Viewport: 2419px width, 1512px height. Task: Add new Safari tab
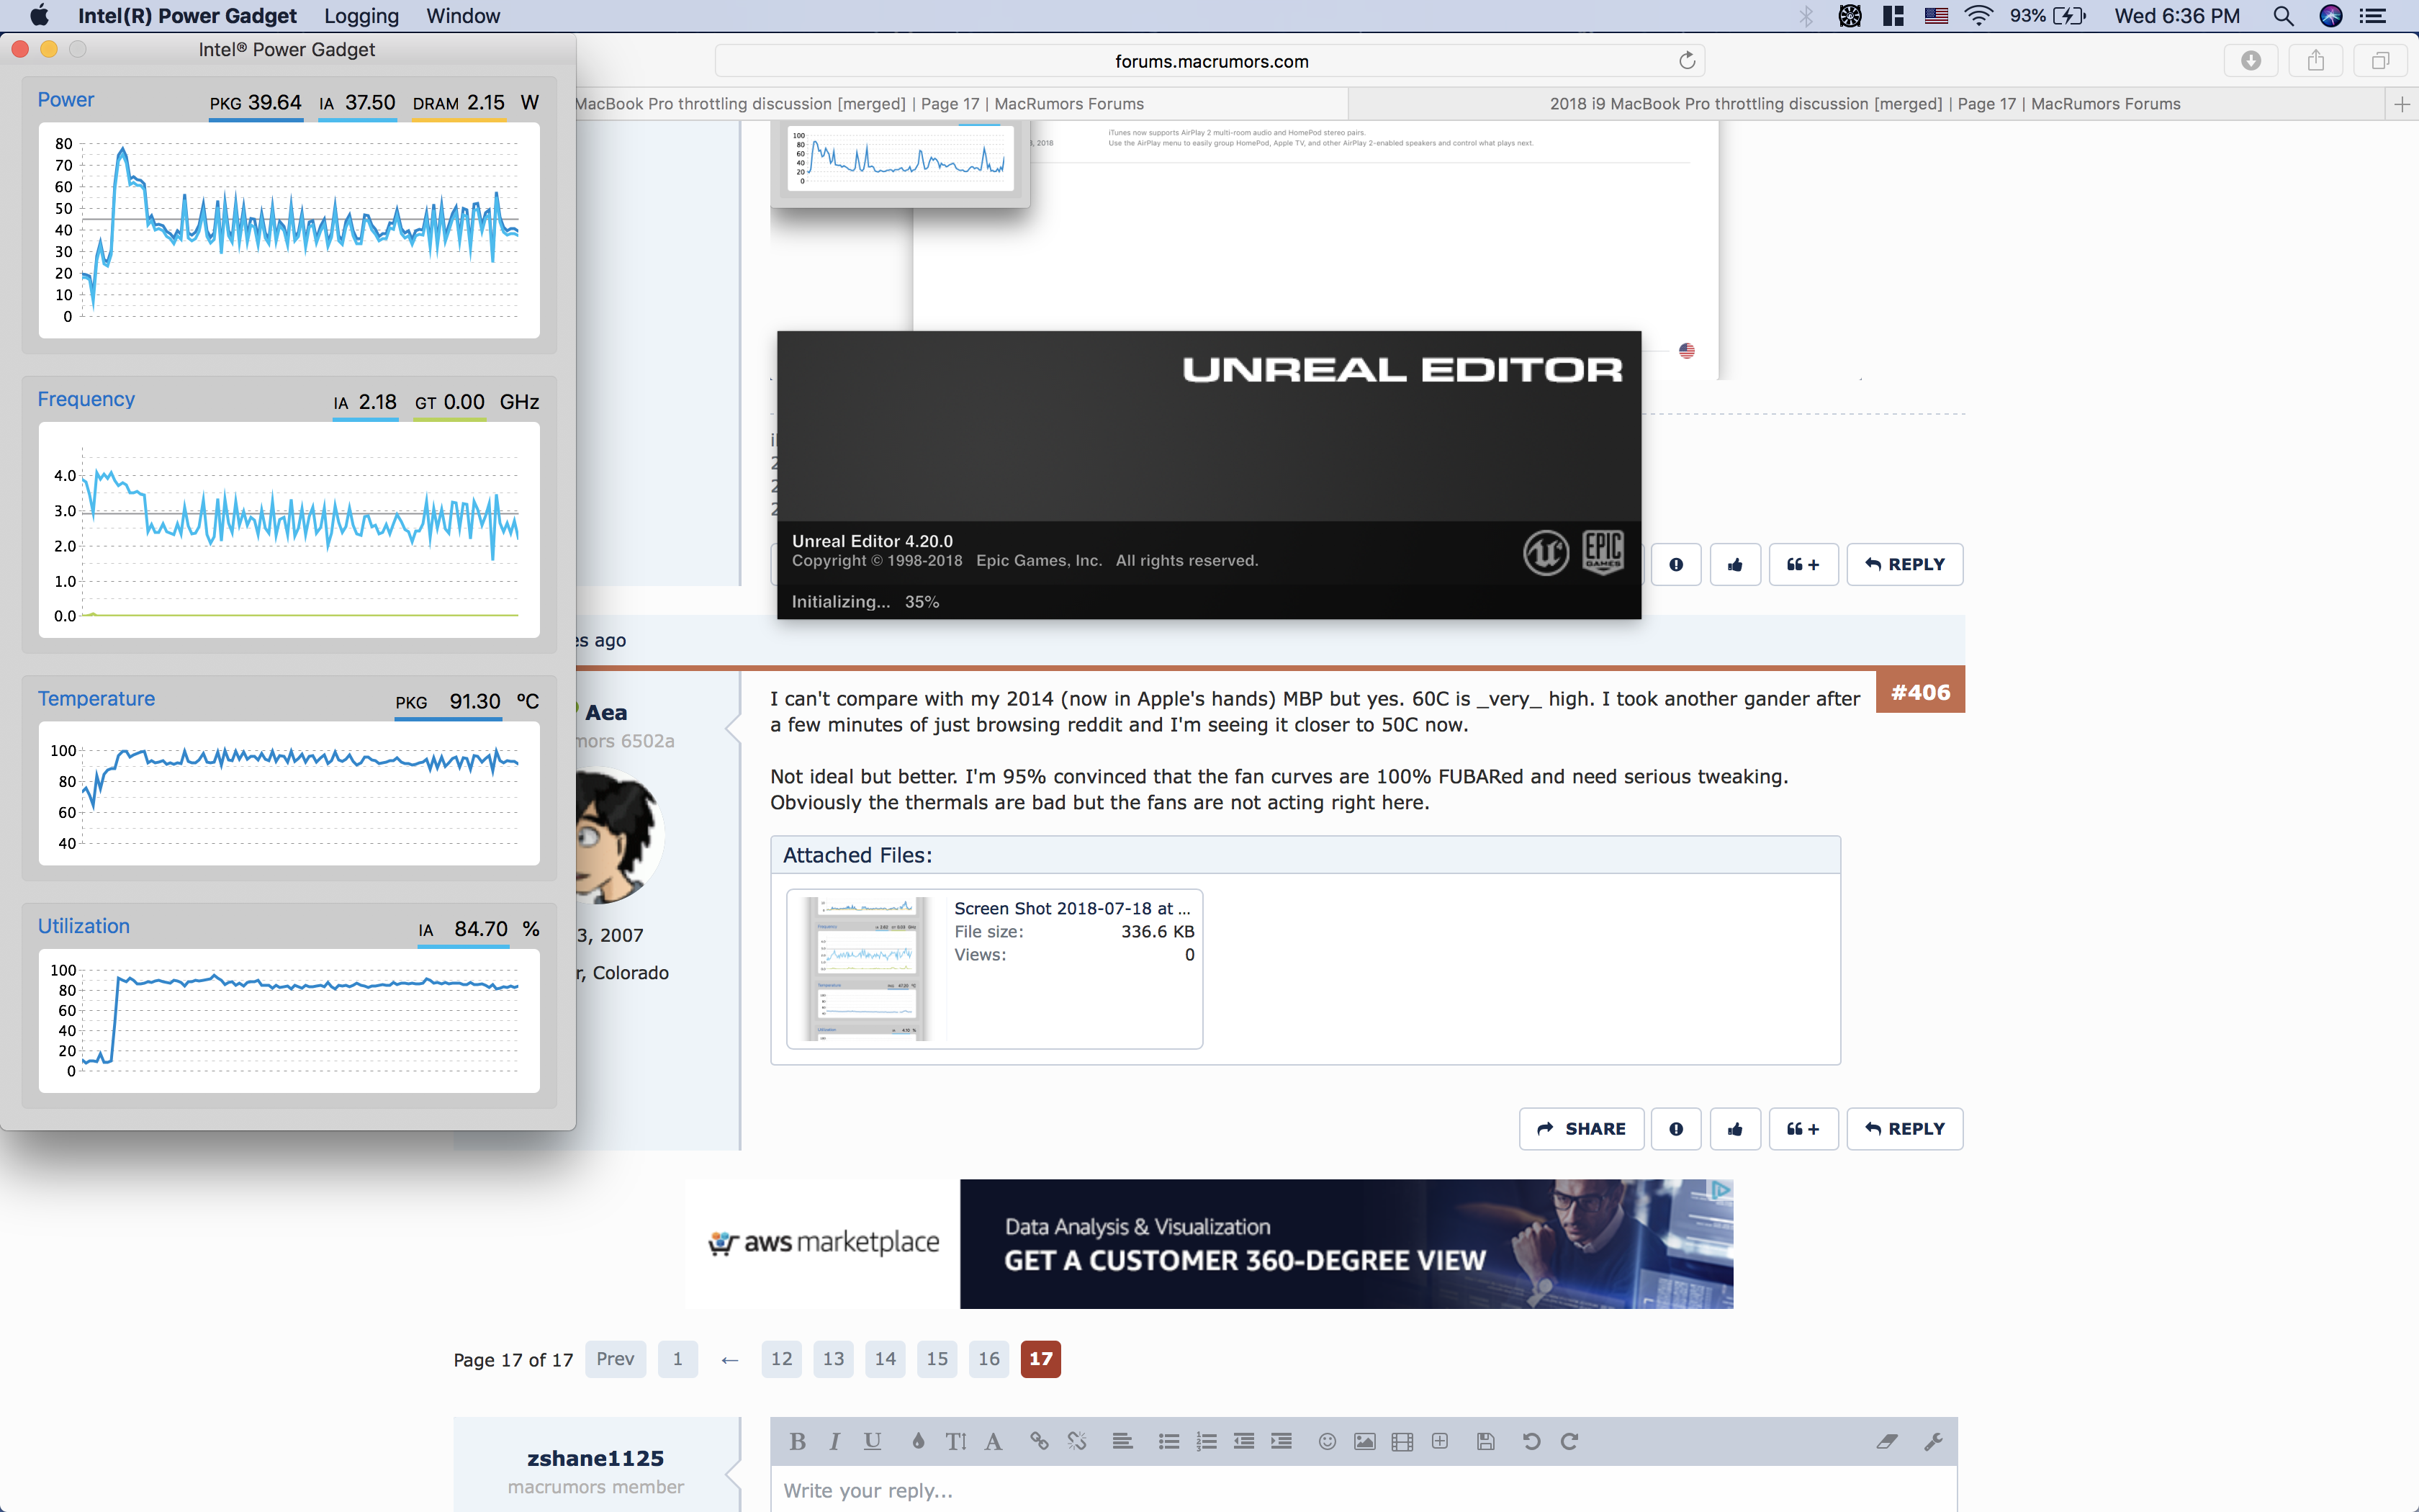2402,104
